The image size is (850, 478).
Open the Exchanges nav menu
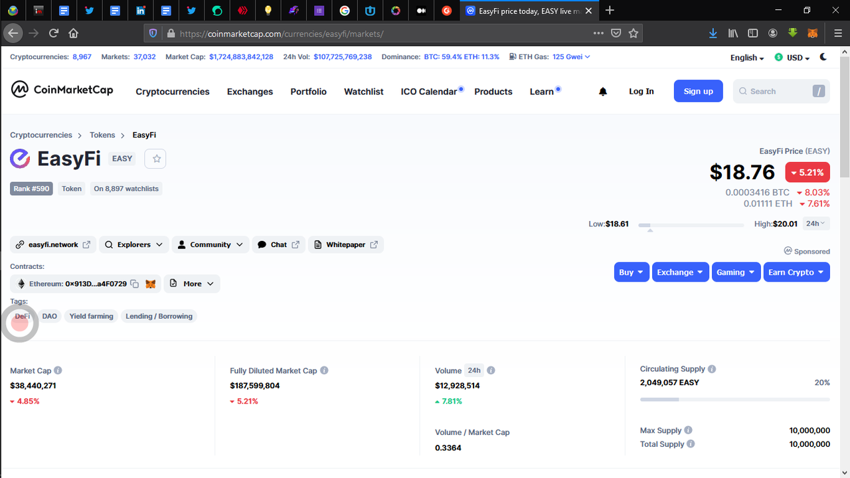pos(250,92)
